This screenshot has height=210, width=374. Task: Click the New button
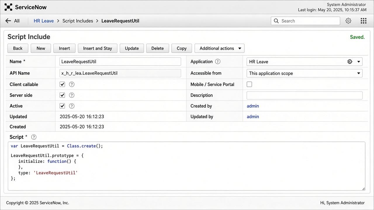click(x=41, y=48)
